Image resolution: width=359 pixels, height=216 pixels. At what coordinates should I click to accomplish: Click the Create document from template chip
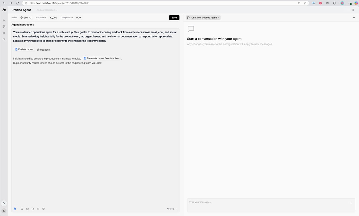[x=101, y=58]
